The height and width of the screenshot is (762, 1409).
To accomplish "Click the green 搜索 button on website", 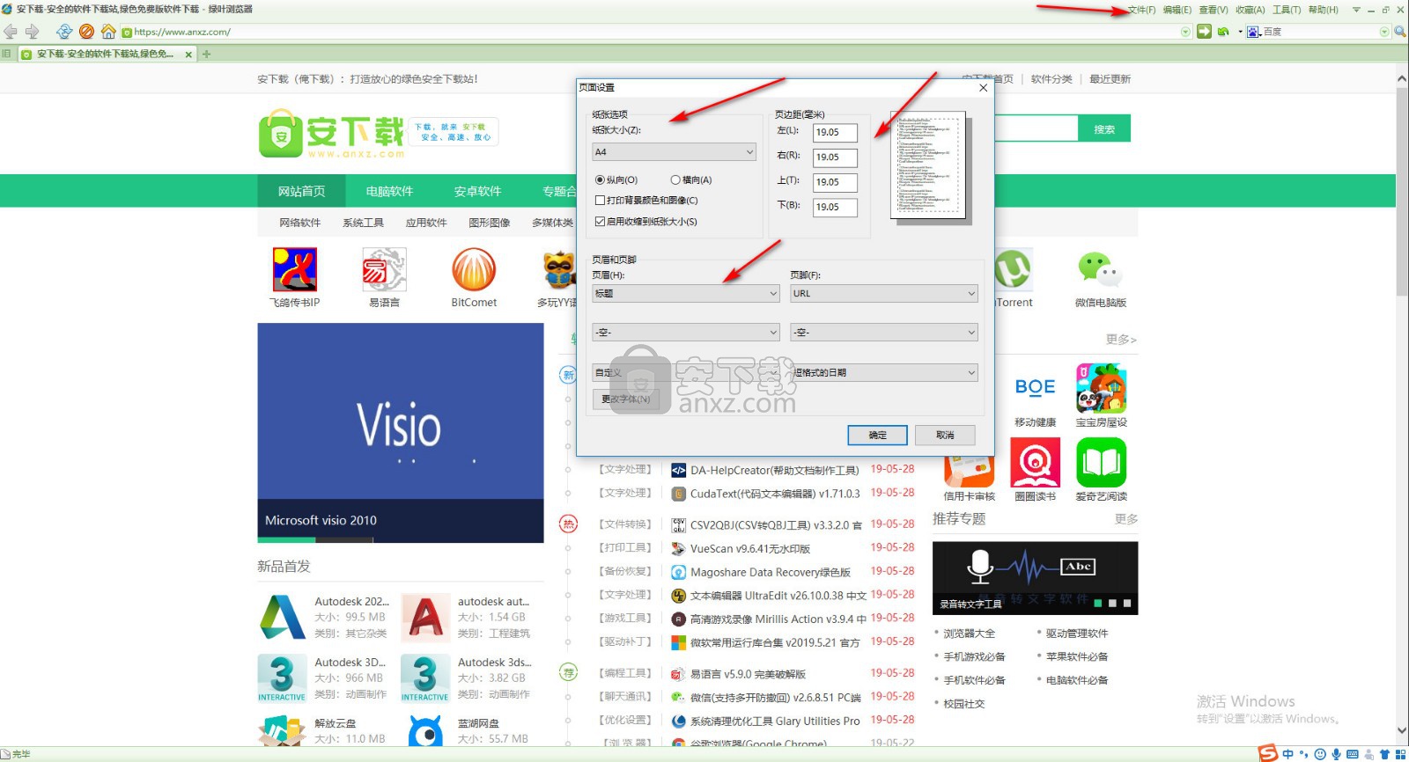I will pos(1104,128).
